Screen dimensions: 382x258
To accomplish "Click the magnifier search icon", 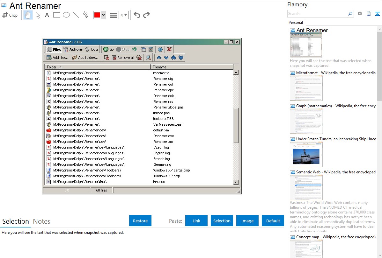I will click(350, 14).
